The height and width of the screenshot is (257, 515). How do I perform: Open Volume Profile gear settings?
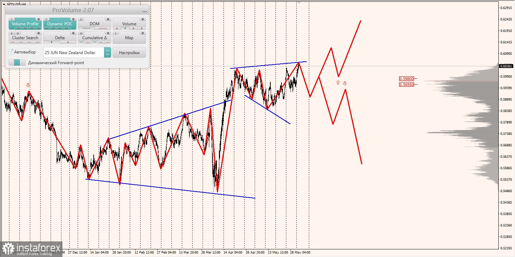39,19
